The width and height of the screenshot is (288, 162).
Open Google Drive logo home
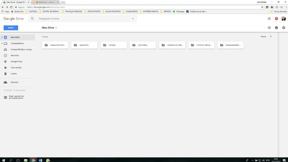14,19
